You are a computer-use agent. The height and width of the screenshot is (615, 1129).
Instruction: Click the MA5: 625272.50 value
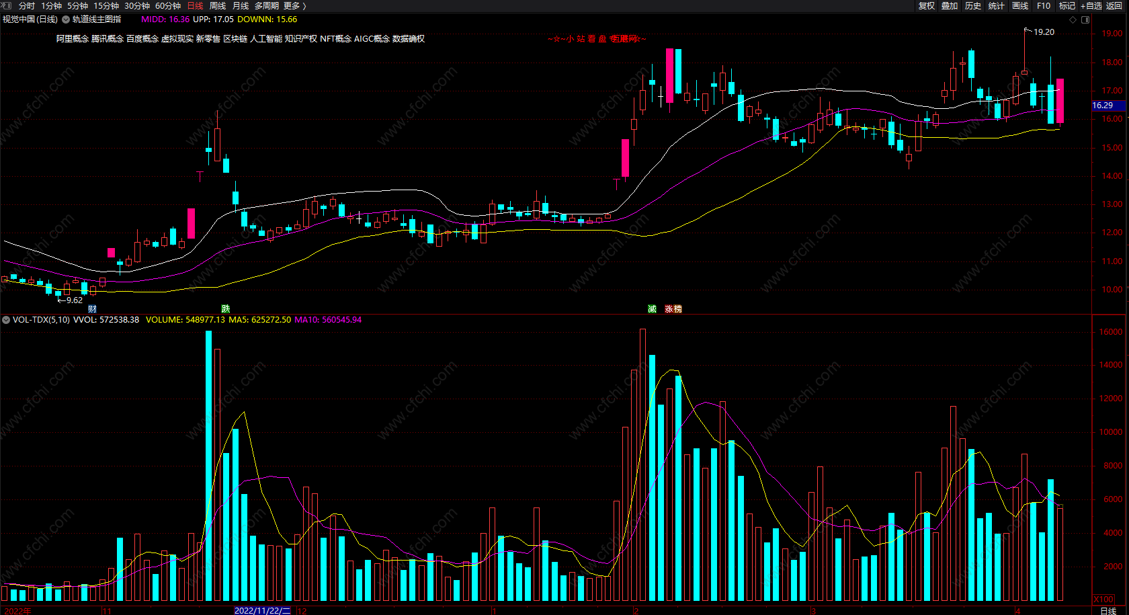(260, 320)
